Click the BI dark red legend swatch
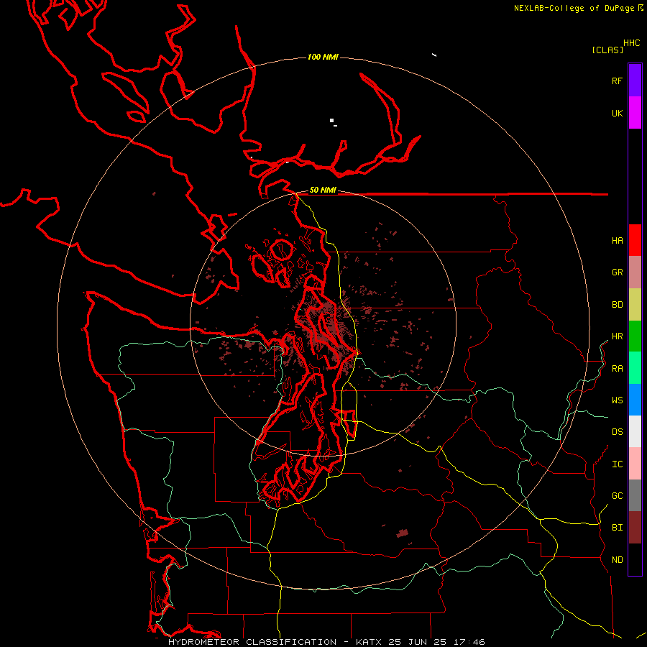 click(x=635, y=528)
